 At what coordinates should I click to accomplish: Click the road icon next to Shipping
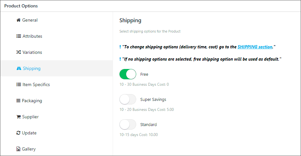tap(19, 68)
